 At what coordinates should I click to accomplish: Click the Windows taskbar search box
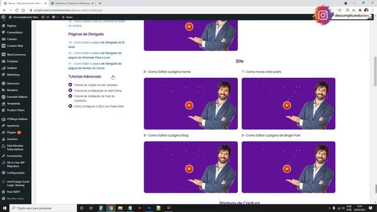[43, 208]
